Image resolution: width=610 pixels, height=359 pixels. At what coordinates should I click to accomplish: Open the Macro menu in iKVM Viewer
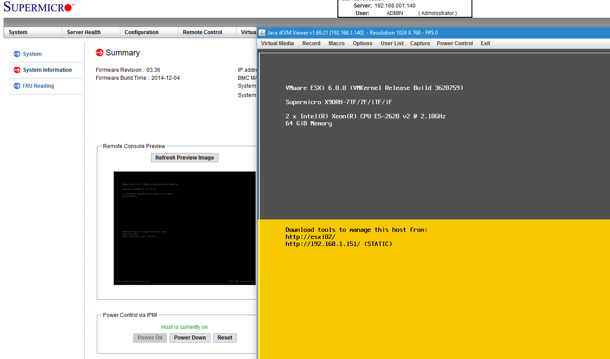click(337, 43)
